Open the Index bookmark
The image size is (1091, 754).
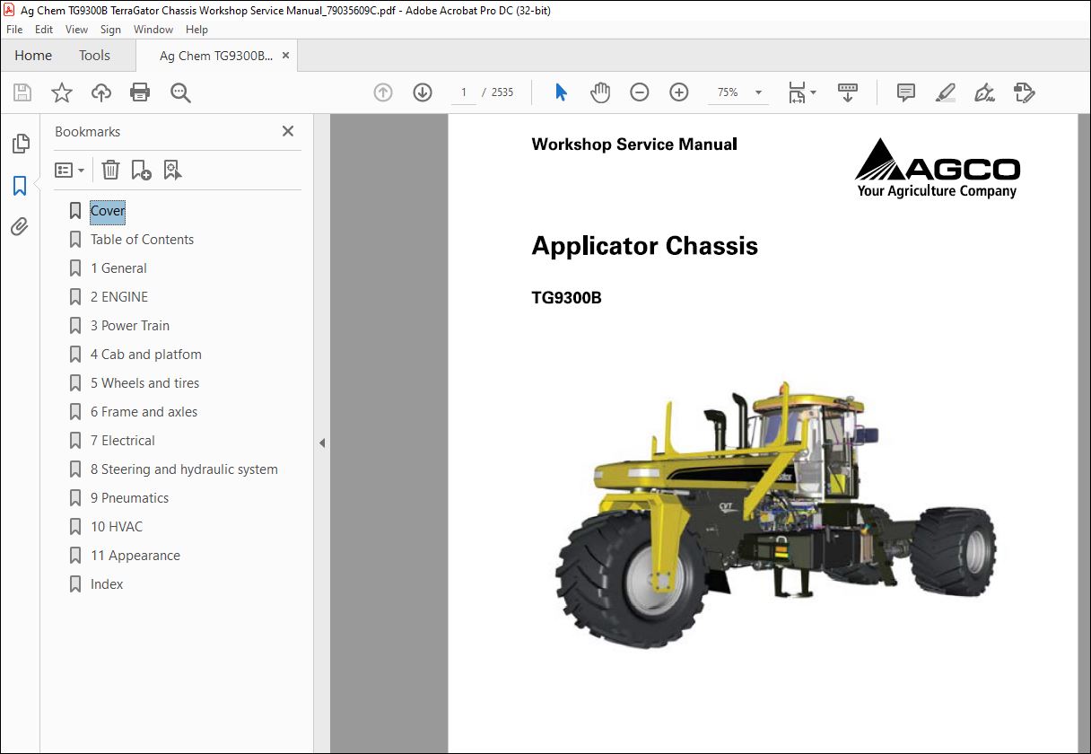tap(107, 584)
